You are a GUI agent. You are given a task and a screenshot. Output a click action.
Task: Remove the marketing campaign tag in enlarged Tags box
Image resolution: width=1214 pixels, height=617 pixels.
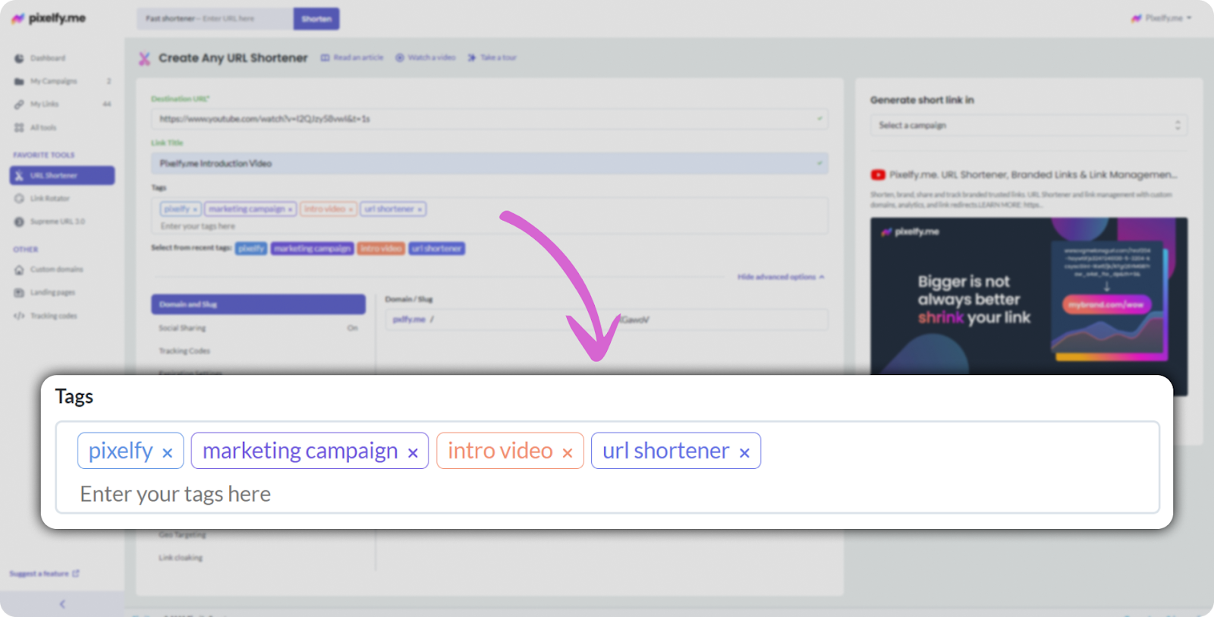point(413,453)
